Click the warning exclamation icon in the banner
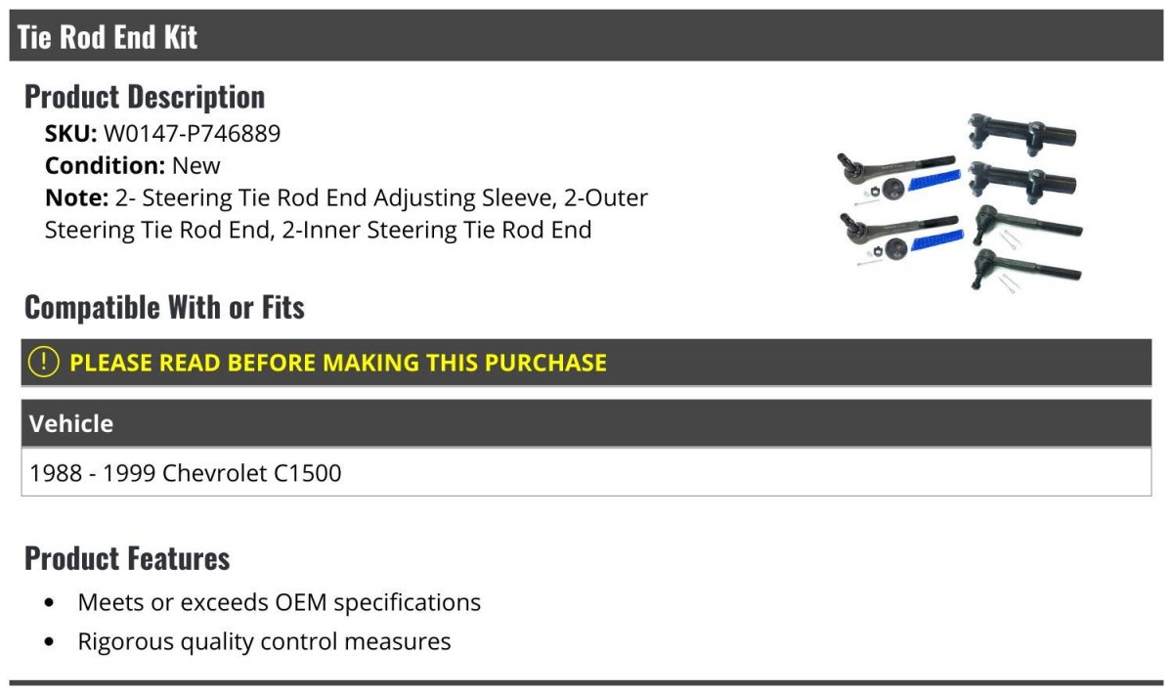The width and height of the screenshot is (1173, 695). [x=44, y=363]
